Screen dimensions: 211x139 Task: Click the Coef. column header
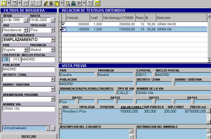click(96, 18)
